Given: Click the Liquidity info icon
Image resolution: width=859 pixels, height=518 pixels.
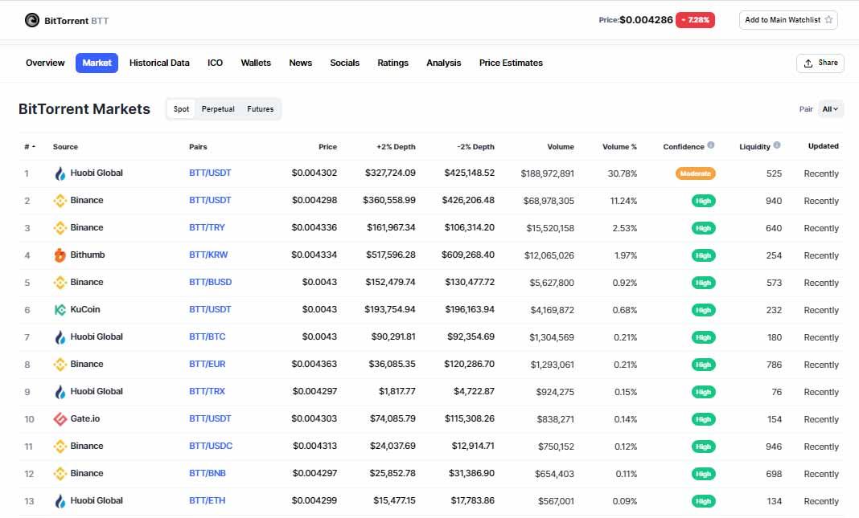Looking at the screenshot, I should [x=777, y=145].
